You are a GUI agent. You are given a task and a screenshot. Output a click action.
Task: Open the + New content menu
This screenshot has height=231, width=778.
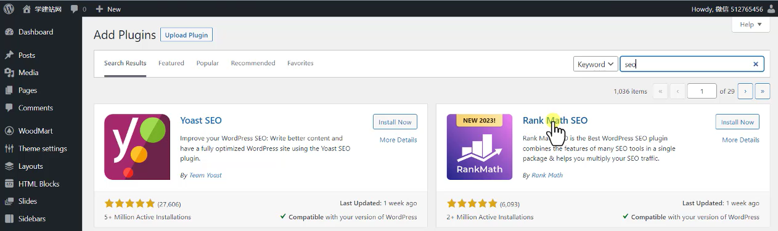coord(109,9)
